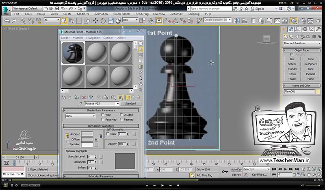Click the undo arrow on main toolbar
325x190 pixels.
click(7, 21)
